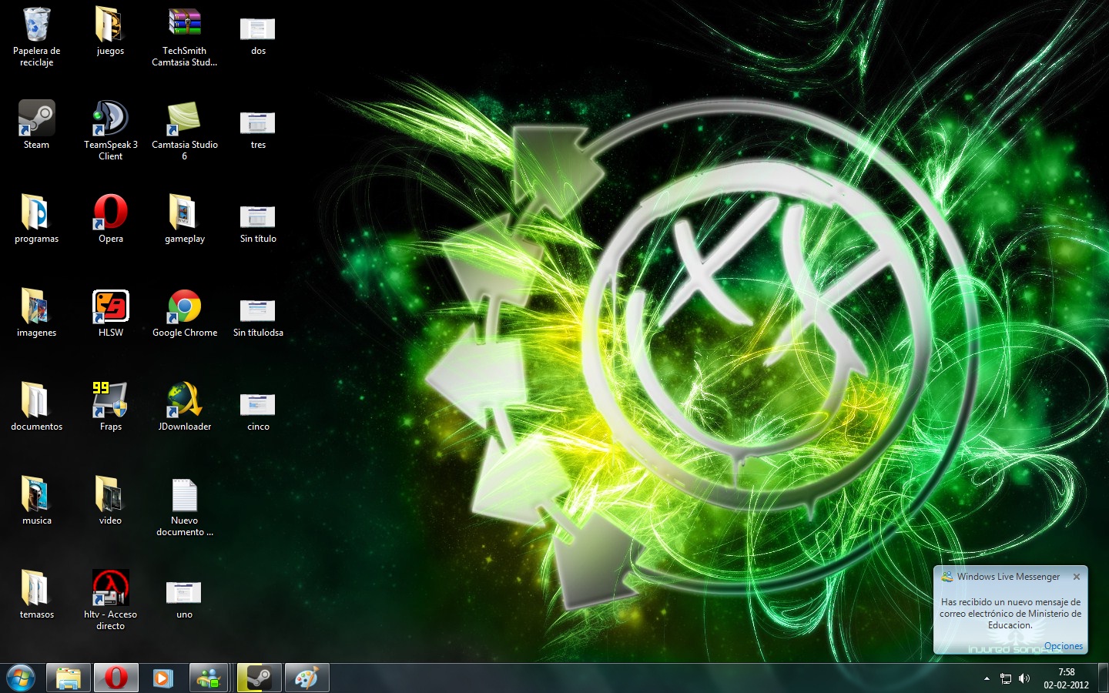Launch the Opera desktop shortcut
The width and height of the screenshot is (1109, 693).
[110, 219]
